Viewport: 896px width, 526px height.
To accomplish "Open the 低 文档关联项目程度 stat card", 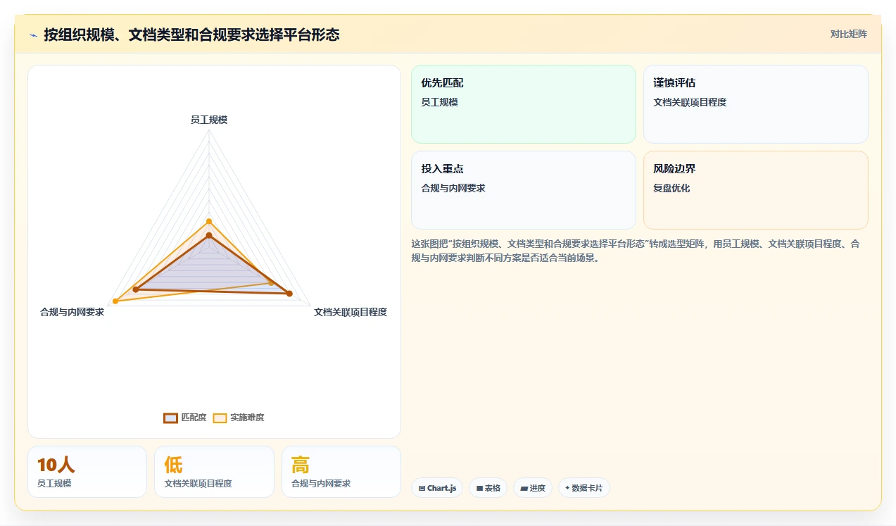I will tap(214, 472).
